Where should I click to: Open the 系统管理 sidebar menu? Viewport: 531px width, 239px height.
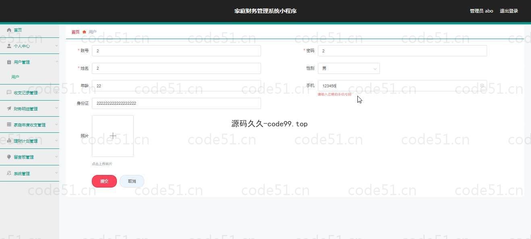(29, 173)
